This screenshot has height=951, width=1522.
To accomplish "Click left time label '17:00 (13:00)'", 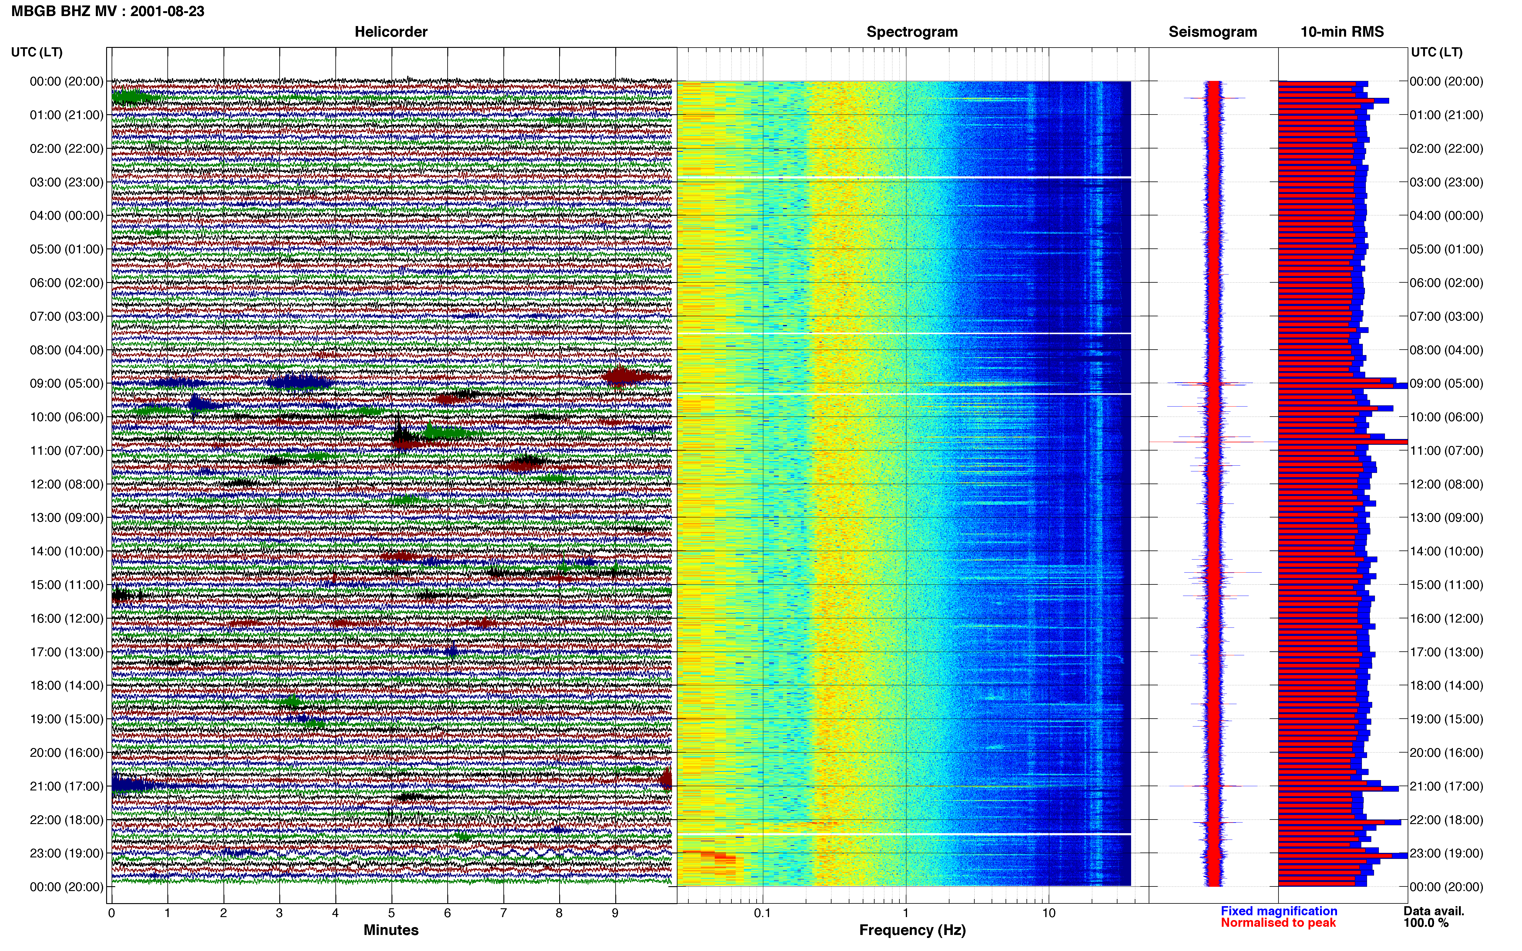I will tap(67, 652).
